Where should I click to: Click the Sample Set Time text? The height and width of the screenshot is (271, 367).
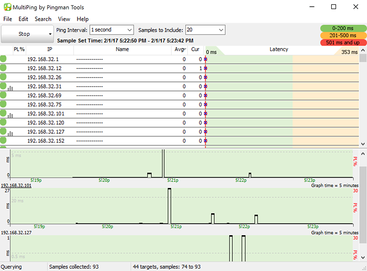pyautogui.click(x=125, y=41)
